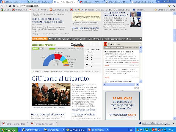Click the ENTRE COMILLAS quote banner
This screenshot has height=132, width=176.
point(87,39)
